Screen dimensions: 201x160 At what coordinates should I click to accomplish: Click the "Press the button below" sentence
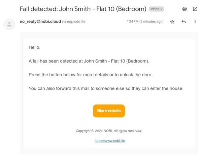point(90,75)
